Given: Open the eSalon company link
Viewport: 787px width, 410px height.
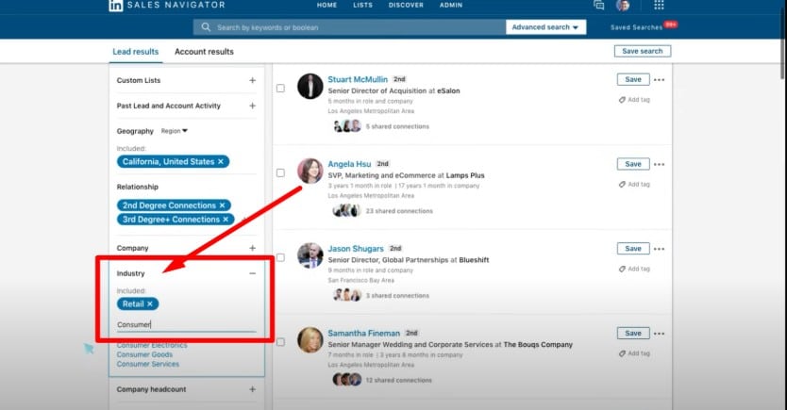Looking at the screenshot, I should pyautogui.click(x=448, y=90).
